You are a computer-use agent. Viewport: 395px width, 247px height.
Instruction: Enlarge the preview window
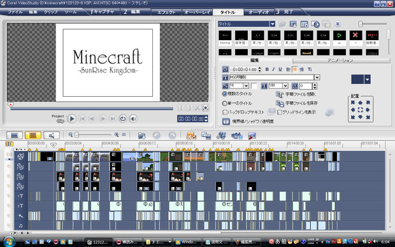click(206, 108)
